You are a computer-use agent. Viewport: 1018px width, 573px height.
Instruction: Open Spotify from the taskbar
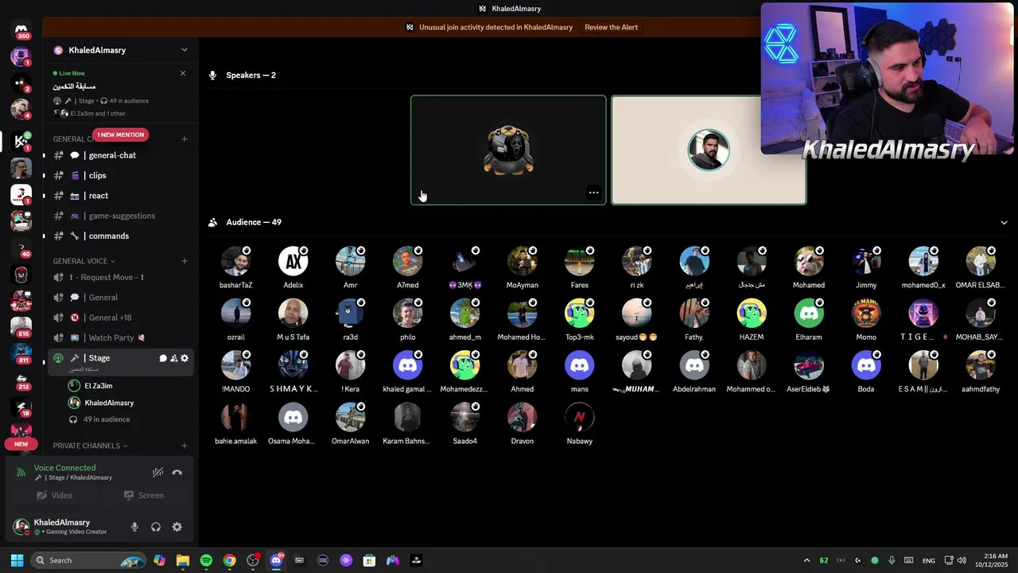click(x=206, y=560)
